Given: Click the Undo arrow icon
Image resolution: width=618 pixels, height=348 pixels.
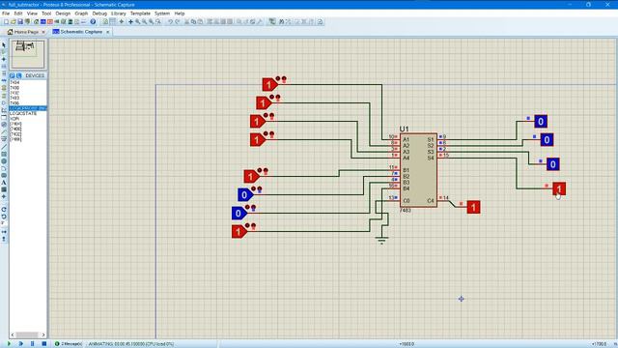Looking at the screenshot, I should click(170, 21).
